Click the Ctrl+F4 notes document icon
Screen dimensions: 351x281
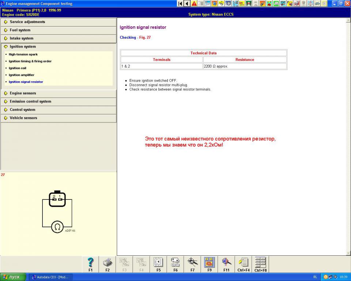(244, 265)
